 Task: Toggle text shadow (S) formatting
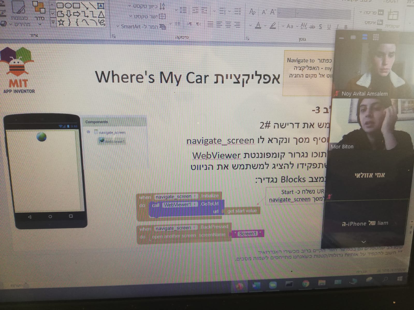point(321,26)
